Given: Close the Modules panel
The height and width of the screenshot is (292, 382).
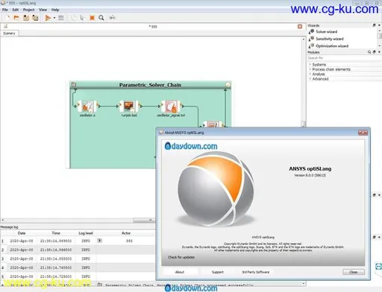Looking at the screenshot, I should coord(379,52).
